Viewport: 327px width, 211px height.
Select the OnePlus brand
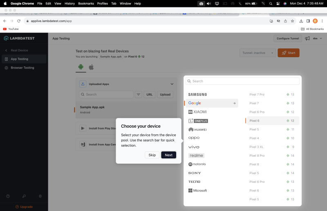click(x=198, y=121)
